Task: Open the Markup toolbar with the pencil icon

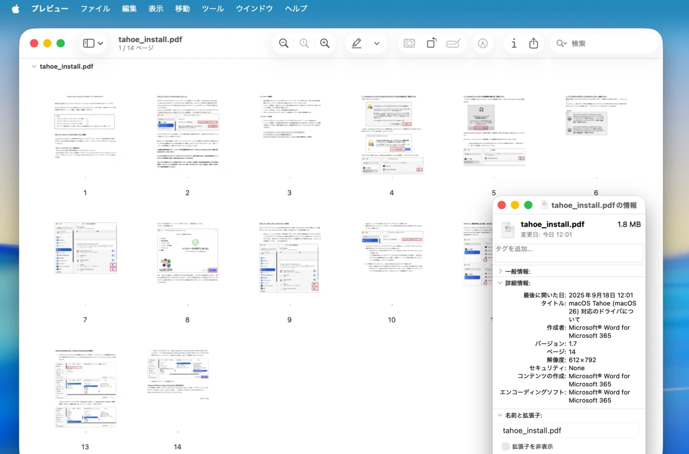Action: point(356,43)
